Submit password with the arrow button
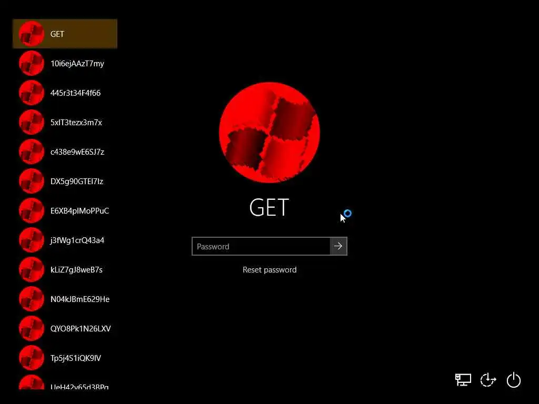 [338, 246]
